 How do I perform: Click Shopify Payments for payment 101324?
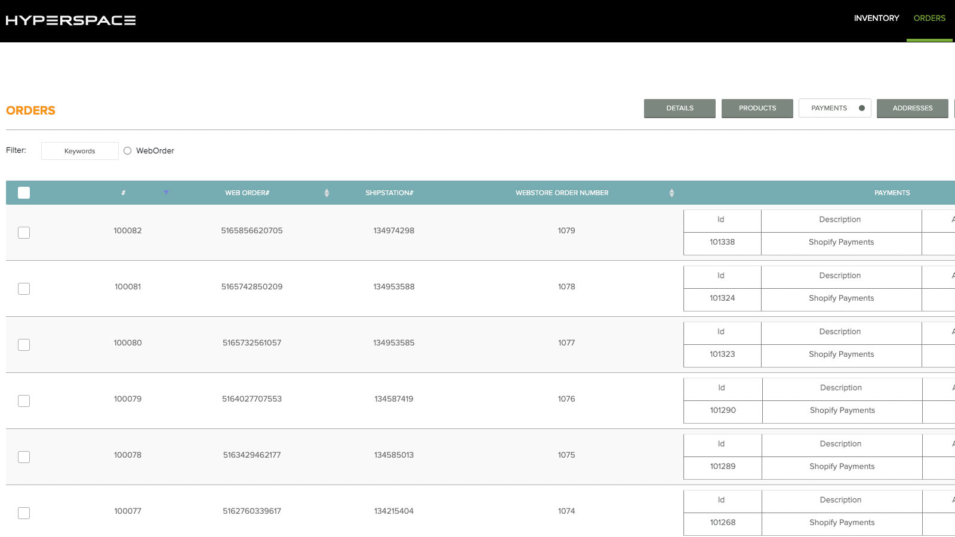[x=842, y=298]
